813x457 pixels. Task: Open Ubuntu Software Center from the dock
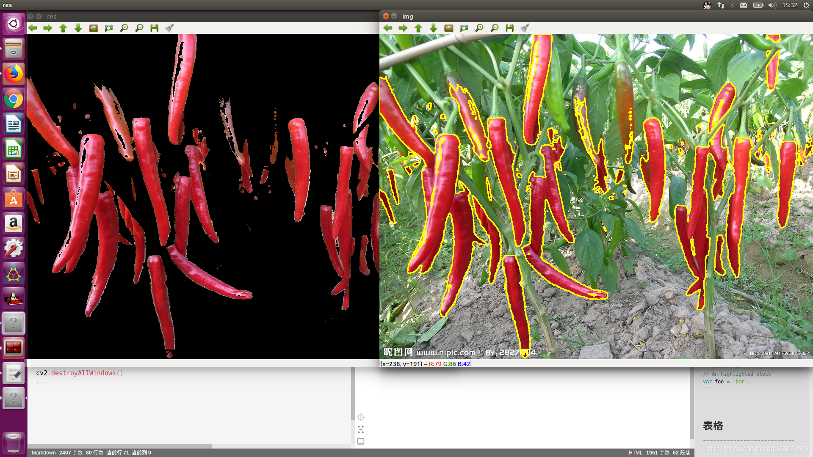(14, 199)
